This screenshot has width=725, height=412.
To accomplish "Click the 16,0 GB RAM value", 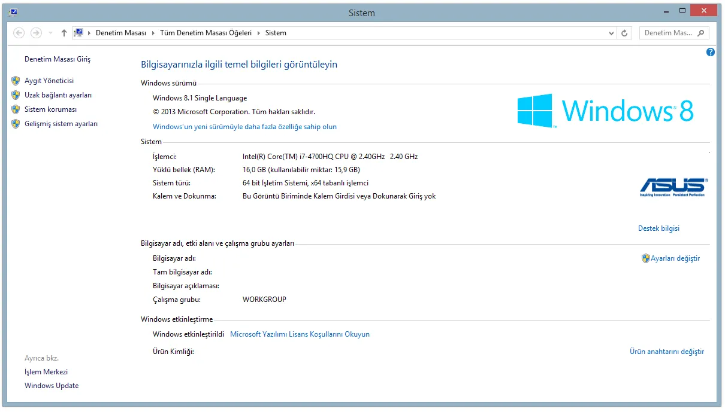I will click(301, 170).
